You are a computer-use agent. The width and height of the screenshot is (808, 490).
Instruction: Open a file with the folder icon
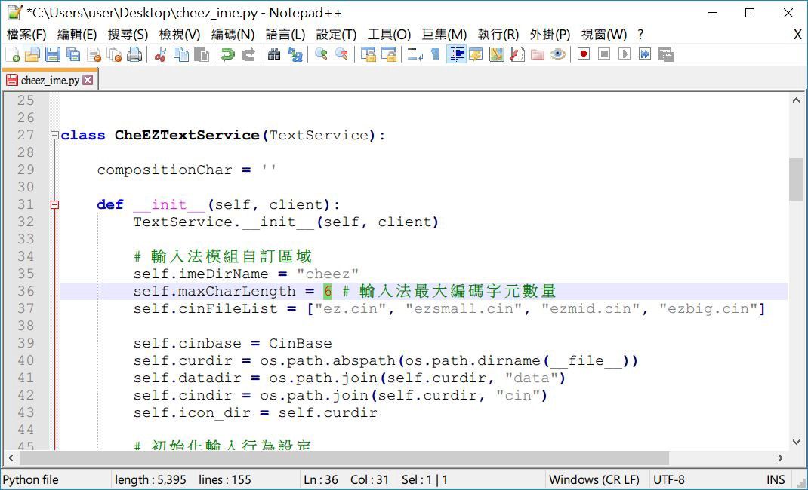(32, 54)
